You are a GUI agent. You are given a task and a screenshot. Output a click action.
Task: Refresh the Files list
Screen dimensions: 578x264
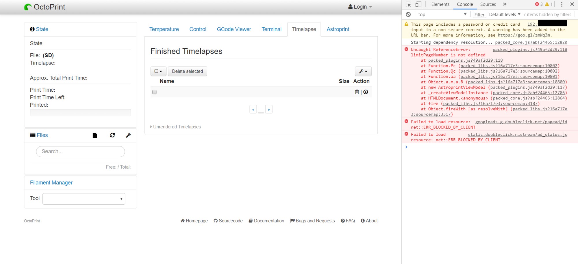pos(112,135)
